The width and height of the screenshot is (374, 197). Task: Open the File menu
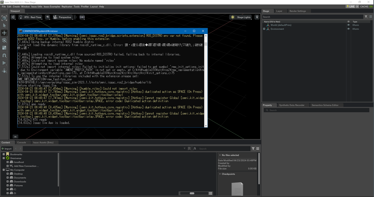(4, 7)
